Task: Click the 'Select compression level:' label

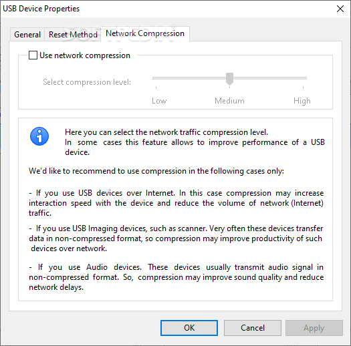Action: point(87,82)
